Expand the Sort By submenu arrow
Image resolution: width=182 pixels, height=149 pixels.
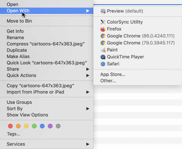coord(88,109)
